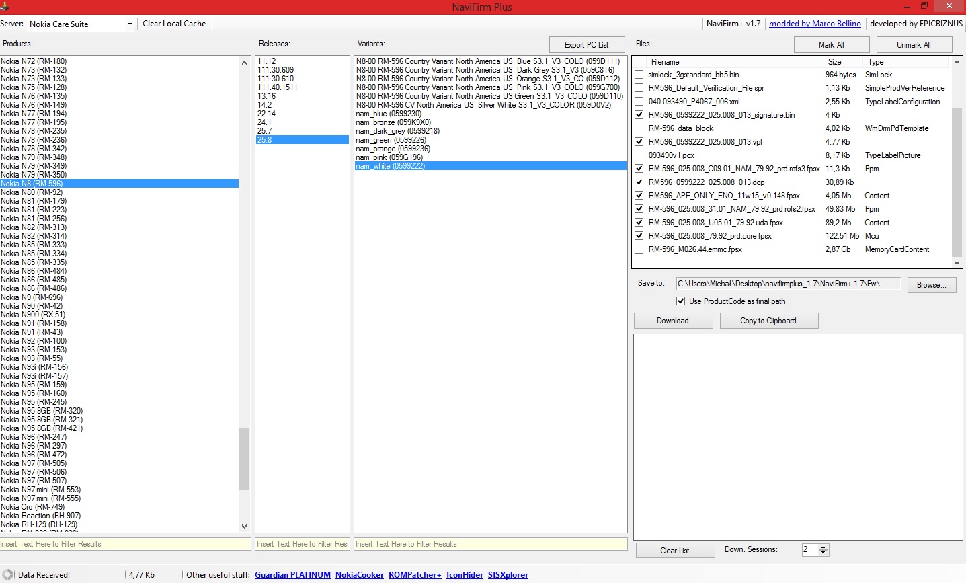
Task: Open the IconHider link
Action: pyautogui.click(x=465, y=575)
